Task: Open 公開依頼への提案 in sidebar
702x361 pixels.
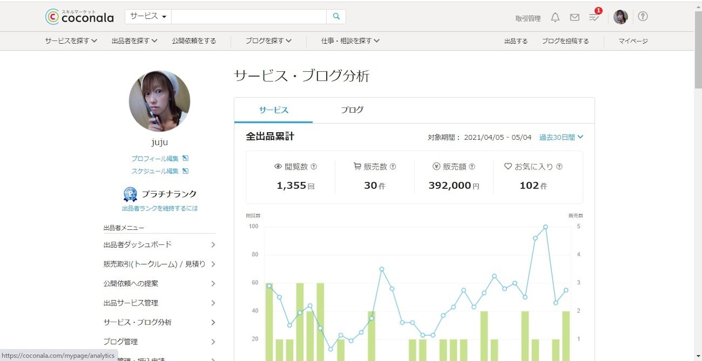Action: [159, 283]
